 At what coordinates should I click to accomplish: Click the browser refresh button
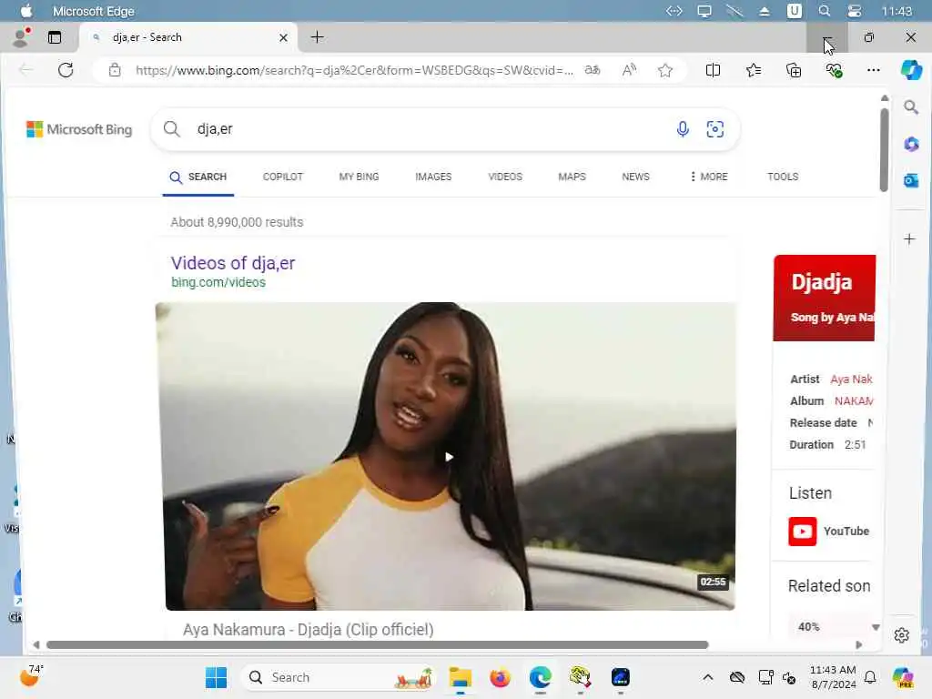[66, 70]
